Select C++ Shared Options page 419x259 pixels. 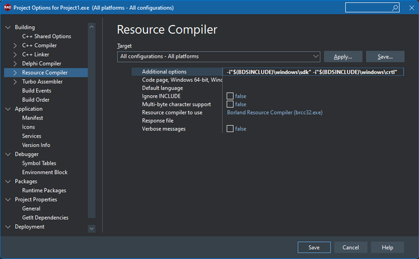[46, 36]
